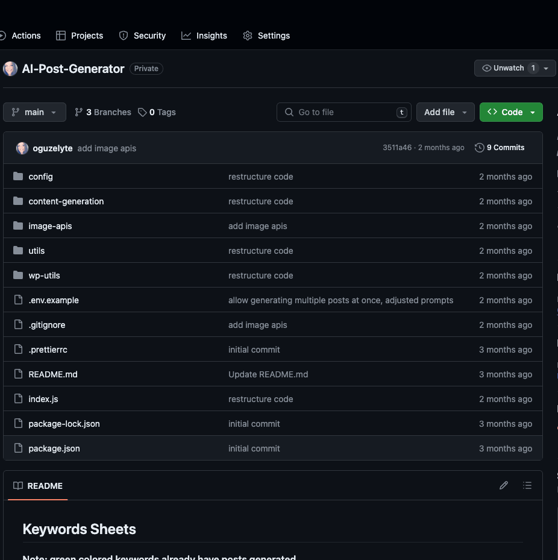Open restructure code commit for index.js row
The height and width of the screenshot is (560, 558).
(260, 399)
